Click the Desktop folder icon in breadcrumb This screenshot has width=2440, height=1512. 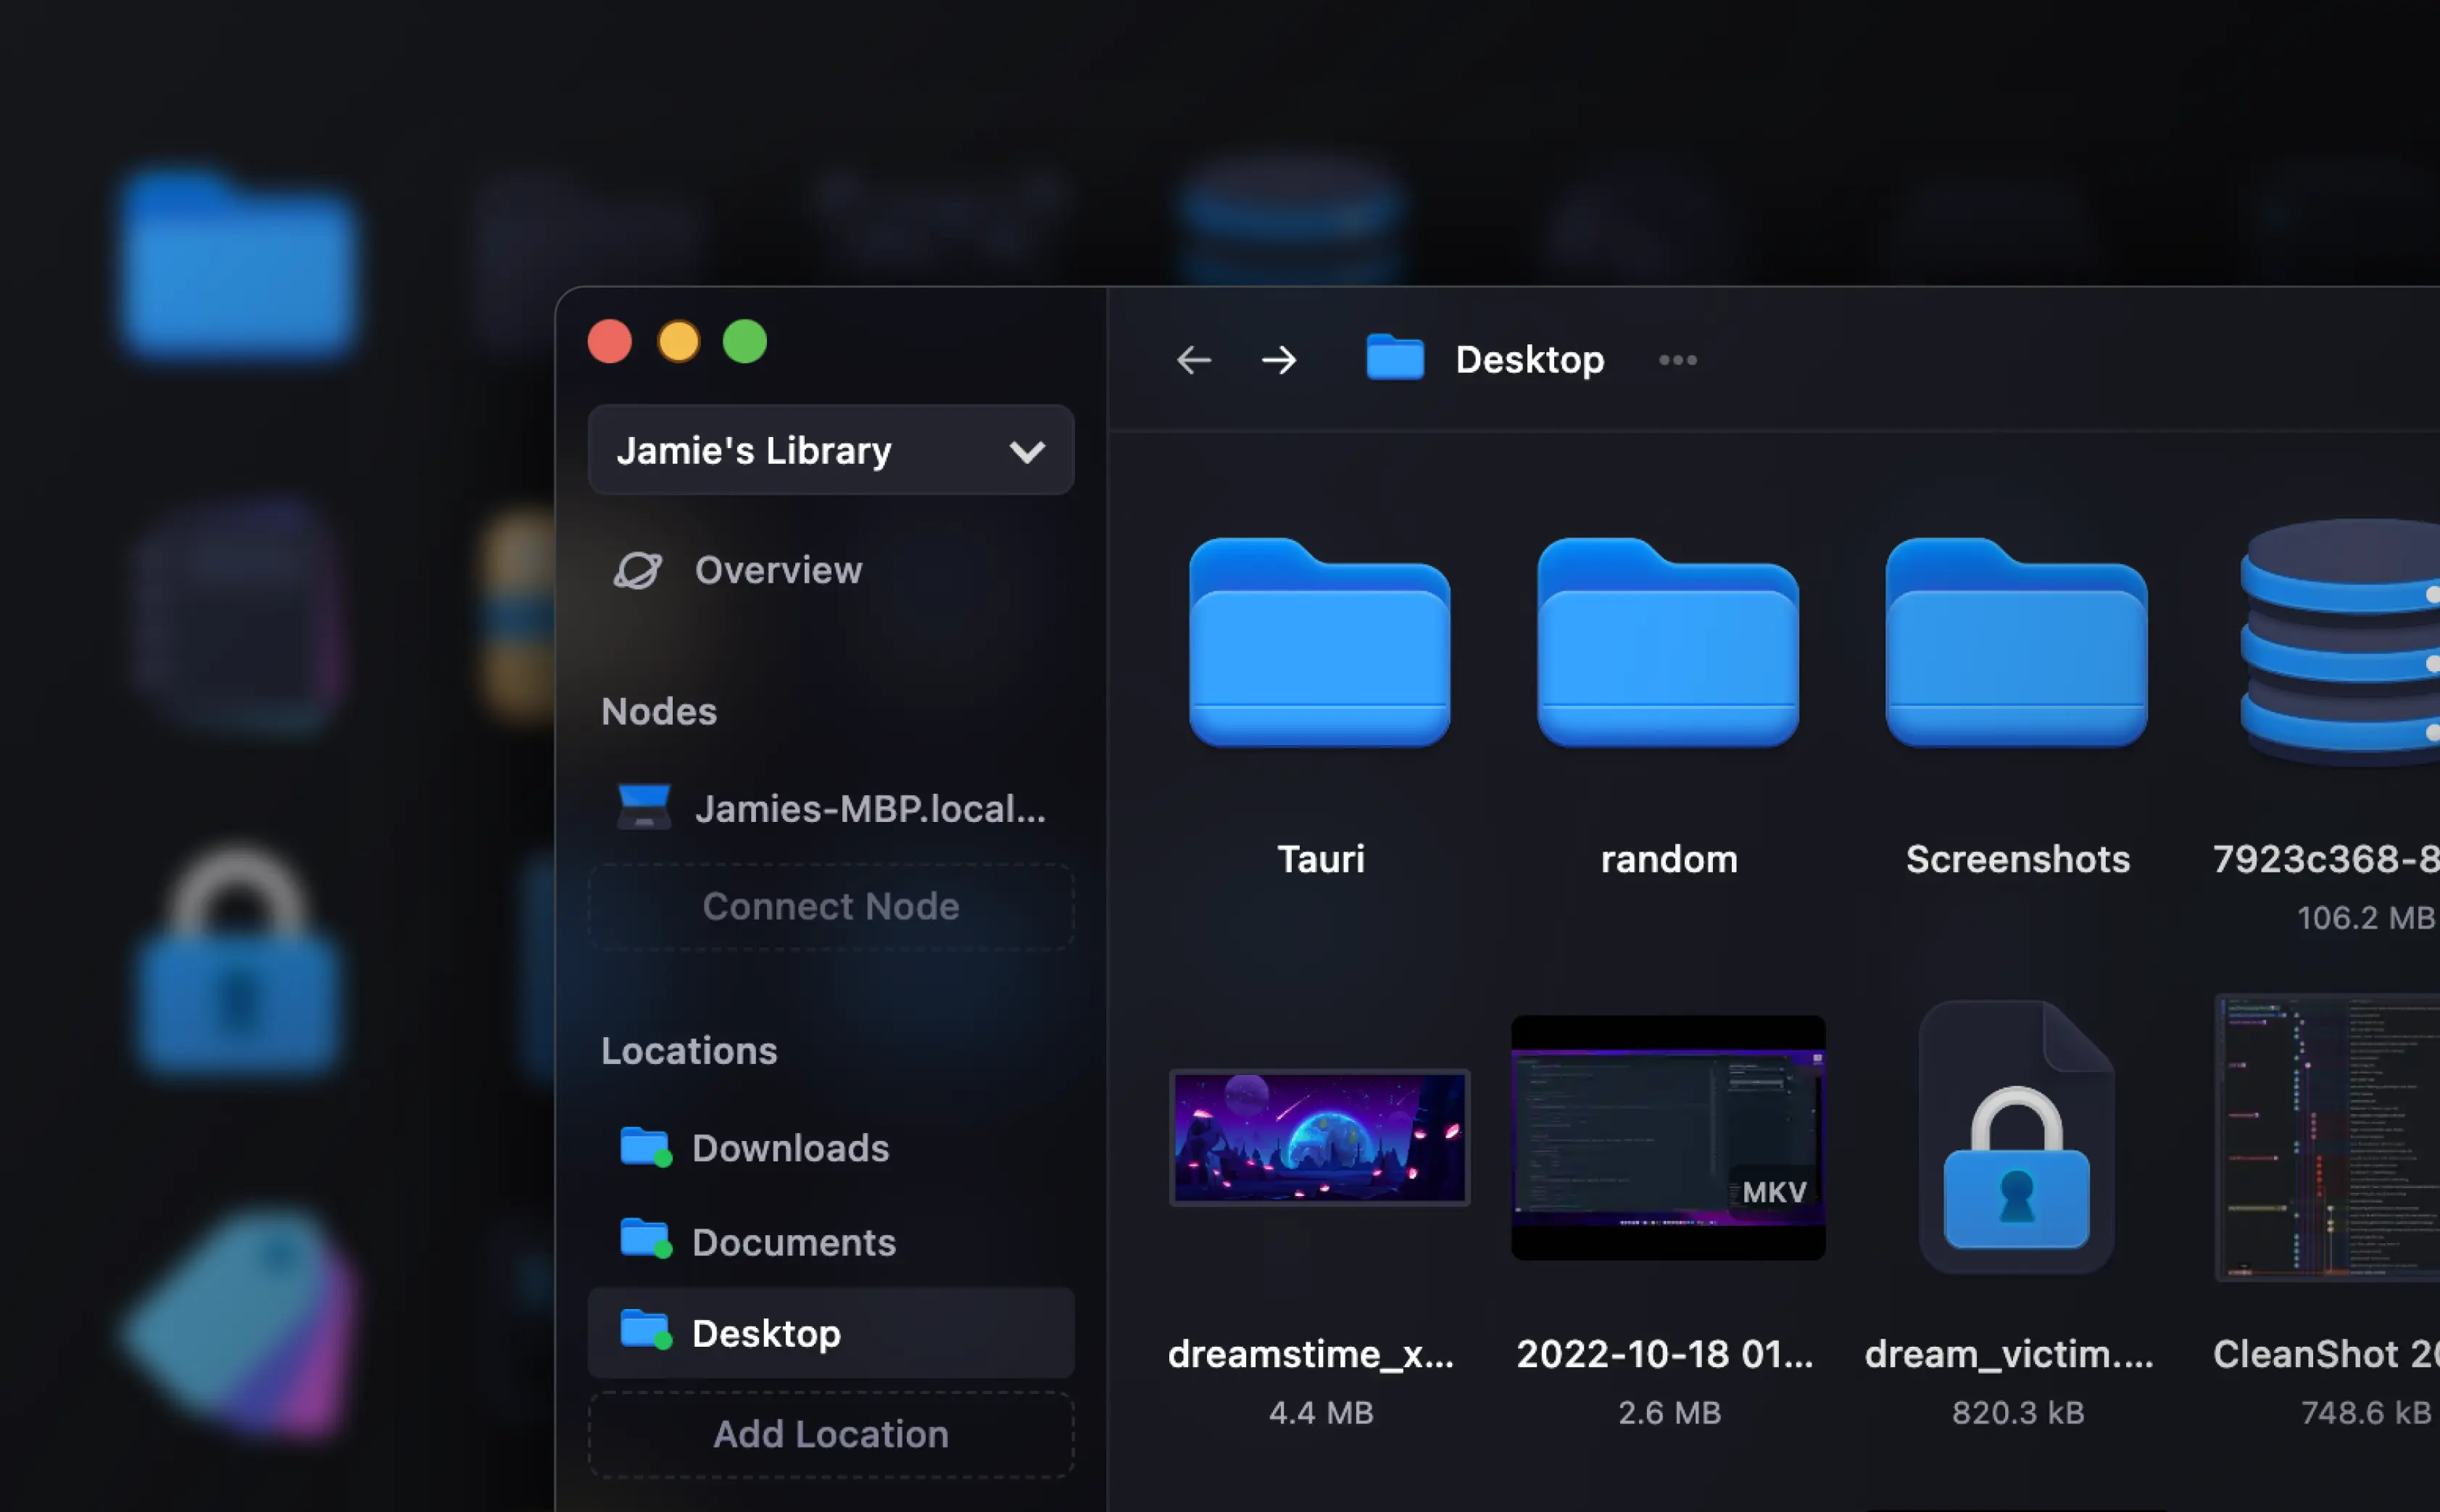(1394, 359)
